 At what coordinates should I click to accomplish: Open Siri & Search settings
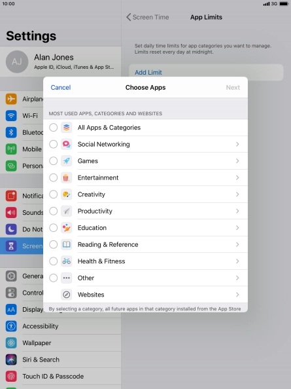pyautogui.click(x=60, y=360)
